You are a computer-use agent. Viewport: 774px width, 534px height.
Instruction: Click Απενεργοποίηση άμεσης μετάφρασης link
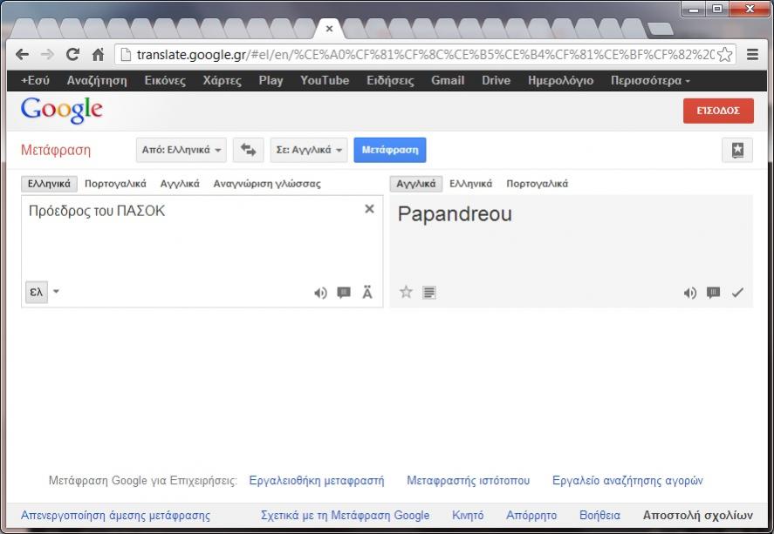115,516
